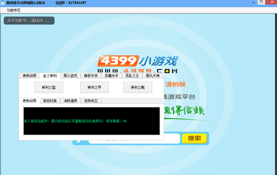Select the 血之审判 tab
The image size is (277, 175).
[x=50, y=76]
